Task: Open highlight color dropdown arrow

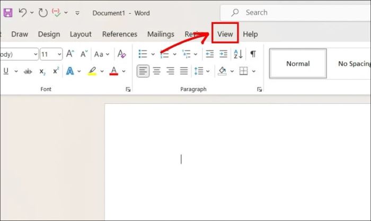Action: coord(102,71)
